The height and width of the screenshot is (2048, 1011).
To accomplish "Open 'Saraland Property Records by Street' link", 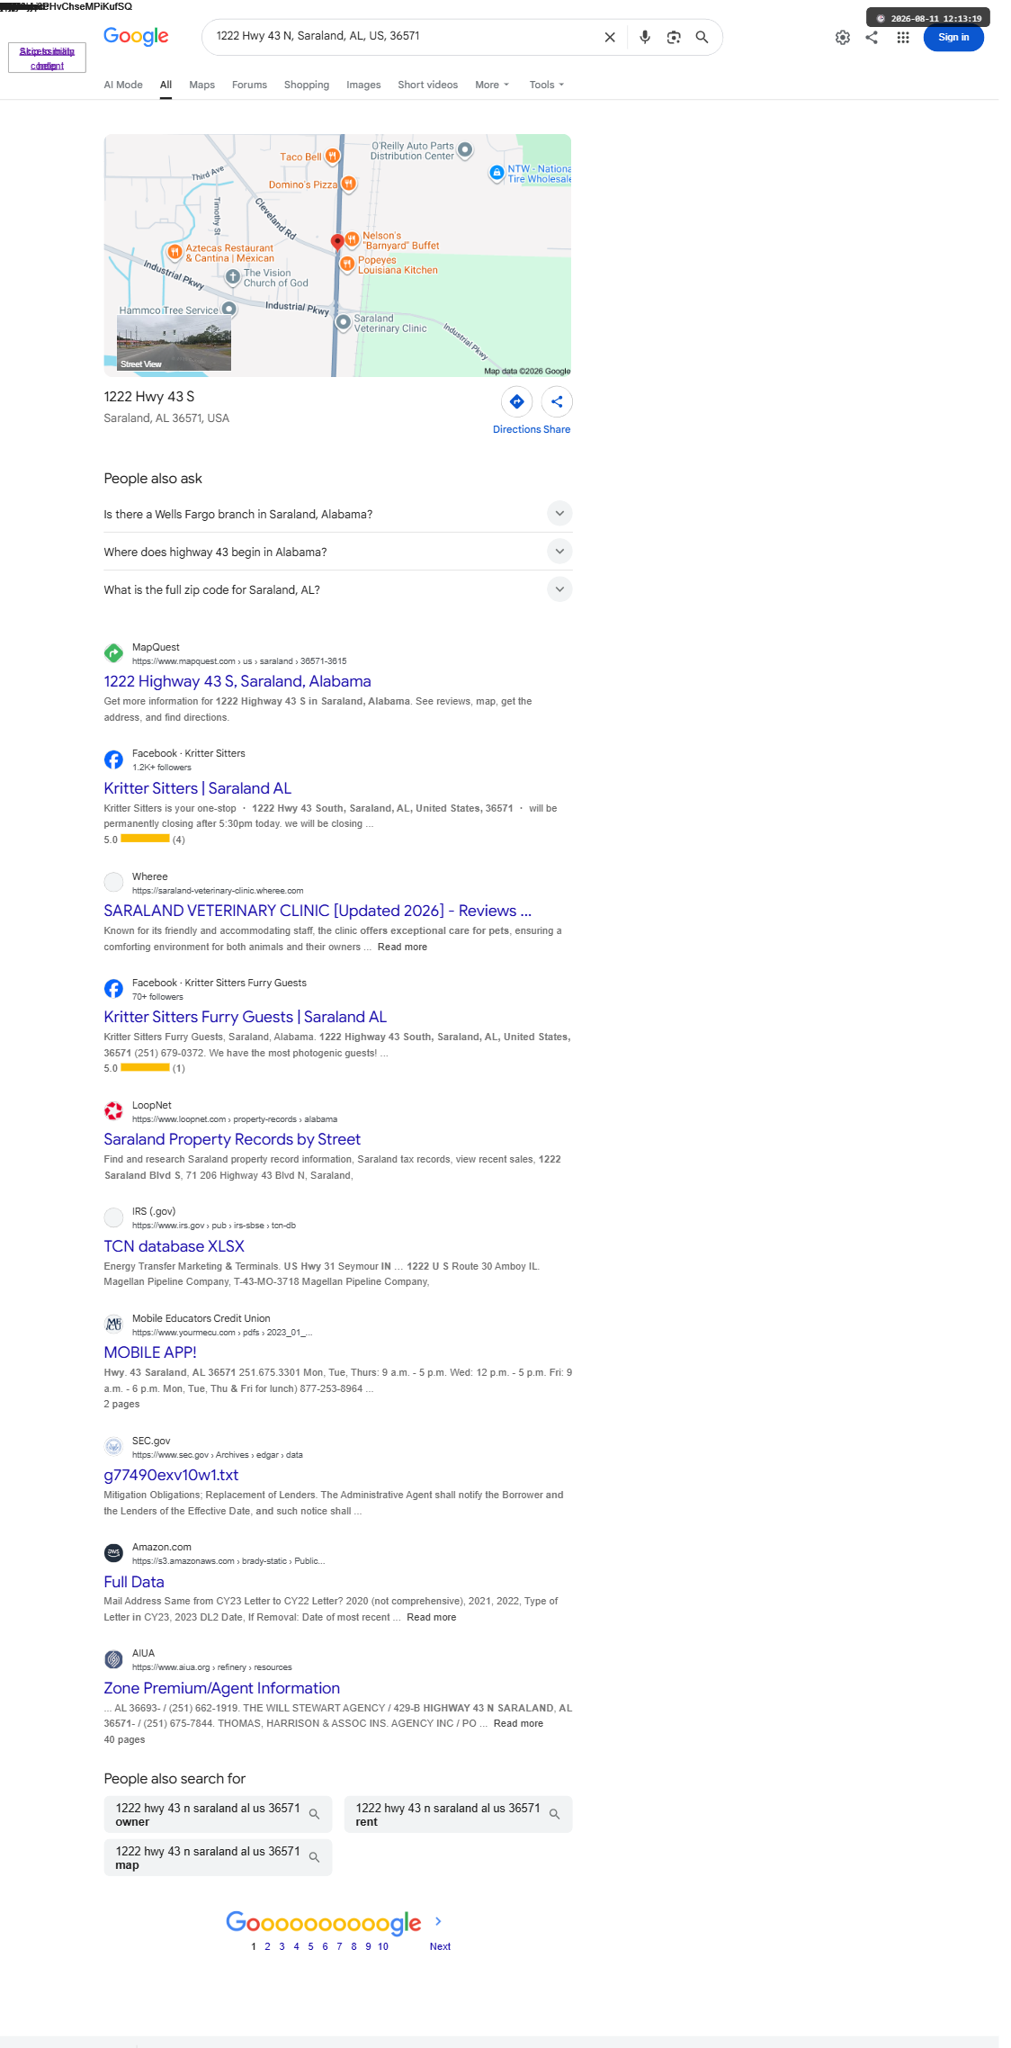I will click(232, 1139).
